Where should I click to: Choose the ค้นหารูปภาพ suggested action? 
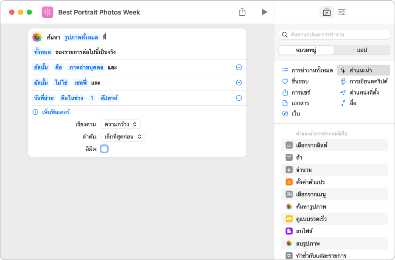coord(311,206)
